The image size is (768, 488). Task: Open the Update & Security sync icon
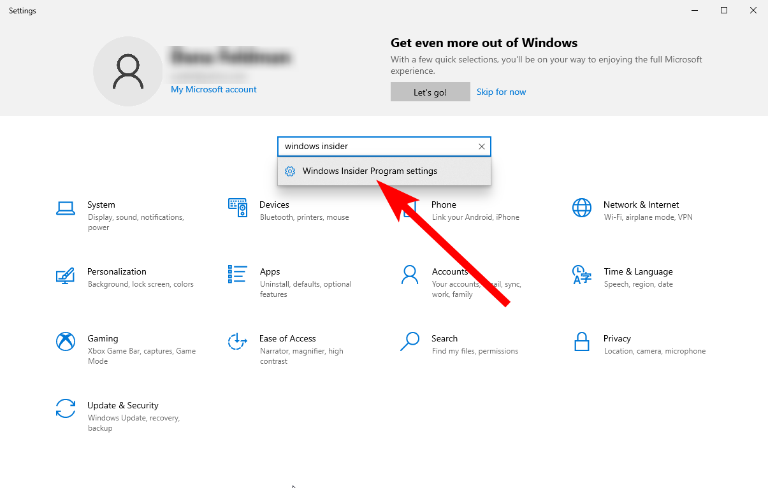66,408
